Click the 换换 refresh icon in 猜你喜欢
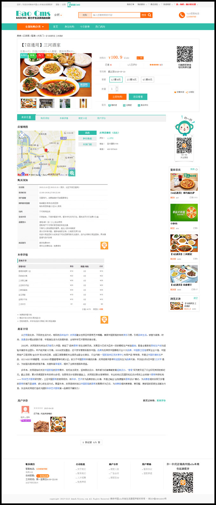The image size is (216, 505). (x=197, y=170)
